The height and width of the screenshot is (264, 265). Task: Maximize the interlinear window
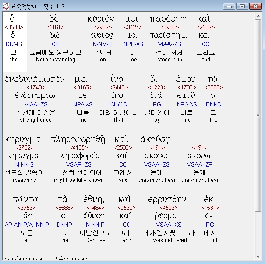pos(242,6)
